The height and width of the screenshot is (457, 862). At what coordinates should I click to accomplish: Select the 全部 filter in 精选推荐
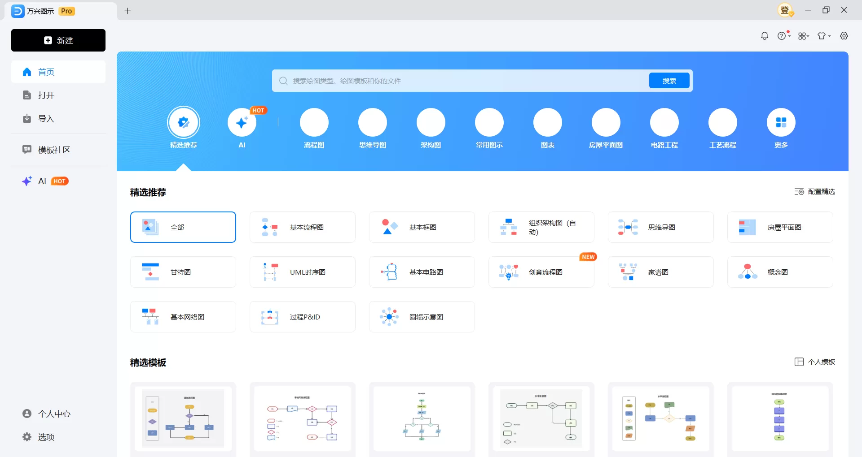pyautogui.click(x=183, y=227)
